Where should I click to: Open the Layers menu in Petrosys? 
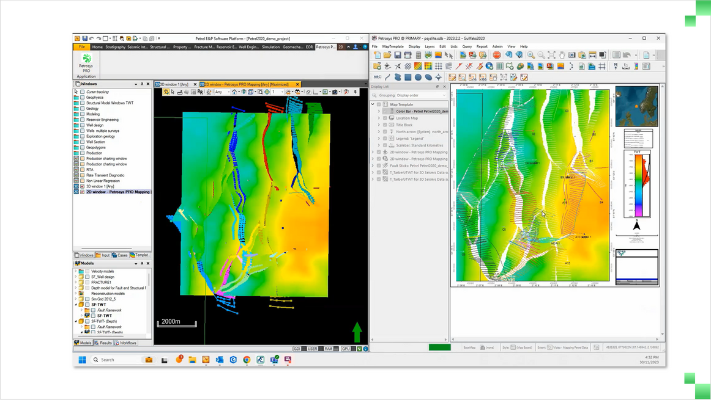[x=430, y=46]
